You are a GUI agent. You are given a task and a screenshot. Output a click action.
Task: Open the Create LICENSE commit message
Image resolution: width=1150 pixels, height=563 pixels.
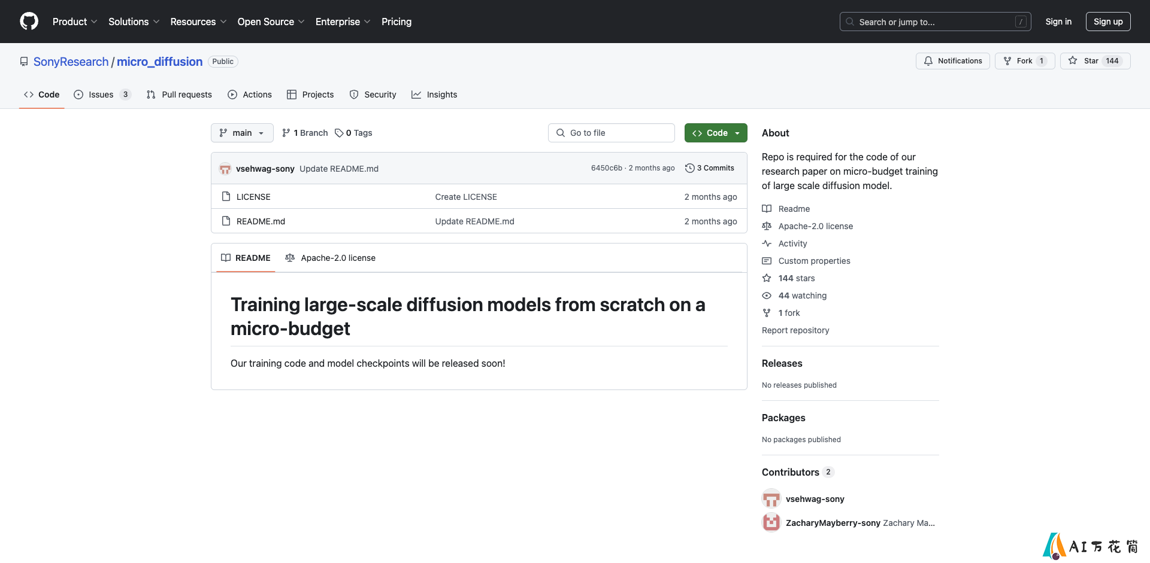tap(466, 197)
